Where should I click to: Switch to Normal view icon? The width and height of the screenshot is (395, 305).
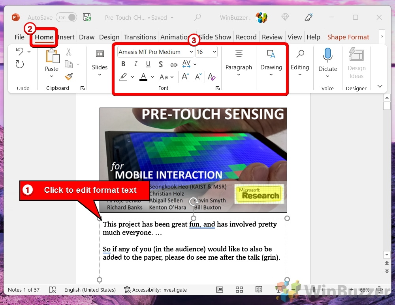click(x=220, y=290)
